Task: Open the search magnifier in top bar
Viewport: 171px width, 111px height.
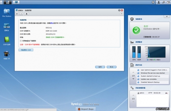Action: click(x=164, y=2)
